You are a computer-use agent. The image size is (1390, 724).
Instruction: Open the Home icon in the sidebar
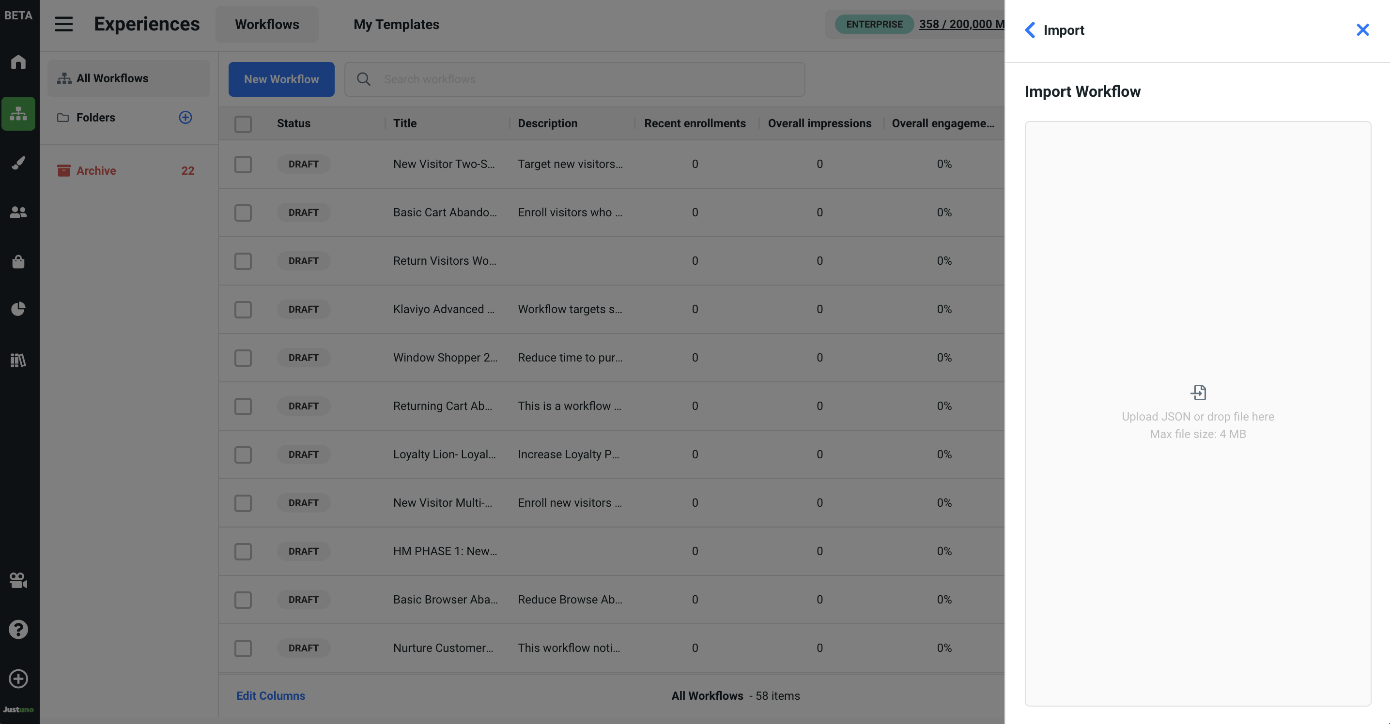[x=18, y=62]
